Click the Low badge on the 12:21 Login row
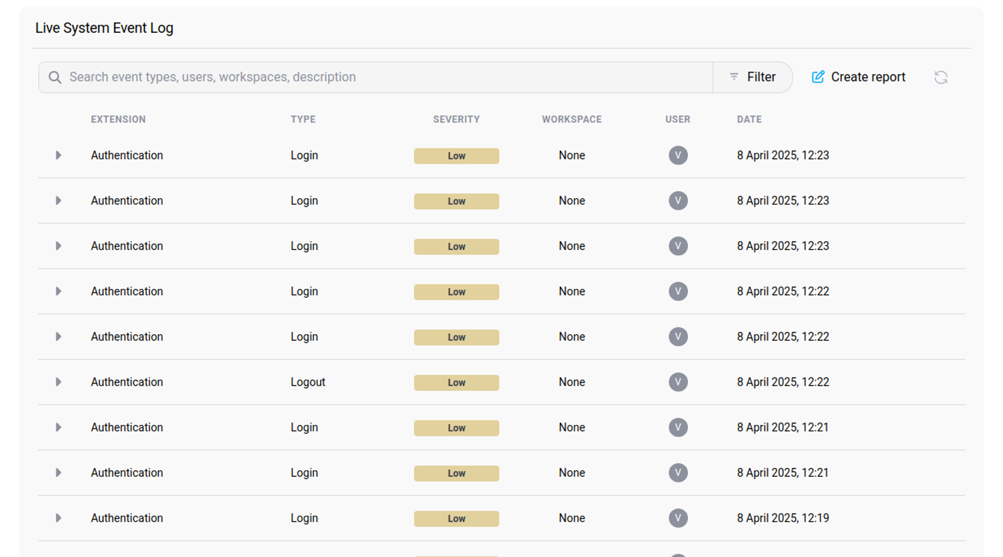The width and height of the screenshot is (1003, 557). pyautogui.click(x=456, y=428)
